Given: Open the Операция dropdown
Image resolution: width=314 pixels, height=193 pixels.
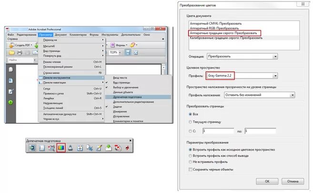Looking at the screenshot, I should pyautogui.click(x=243, y=56).
